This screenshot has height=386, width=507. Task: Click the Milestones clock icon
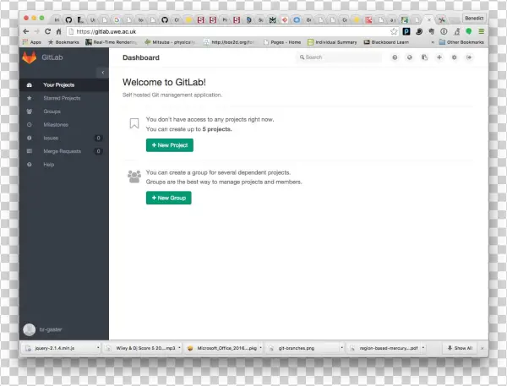[x=30, y=125]
